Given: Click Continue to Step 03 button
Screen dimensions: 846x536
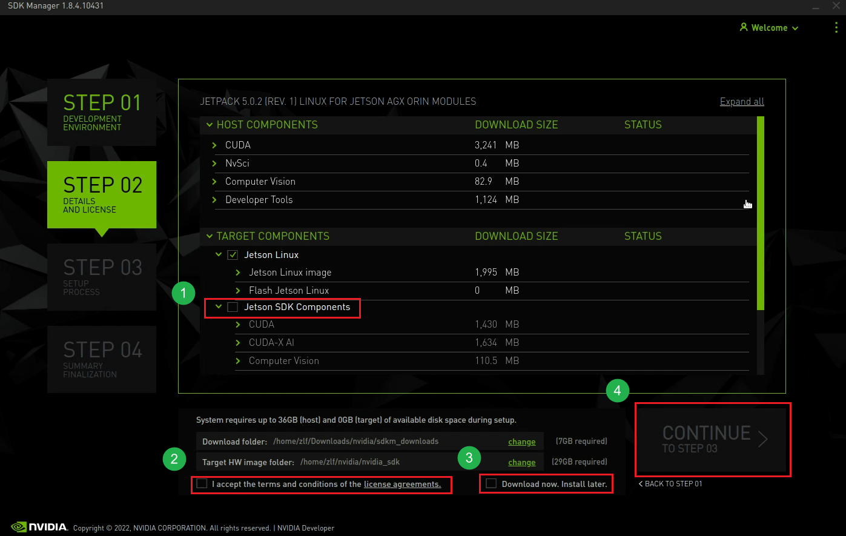Looking at the screenshot, I should click(x=713, y=440).
